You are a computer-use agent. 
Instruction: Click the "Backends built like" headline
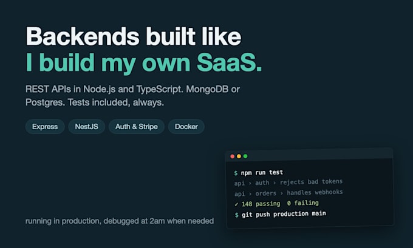(134, 36)
